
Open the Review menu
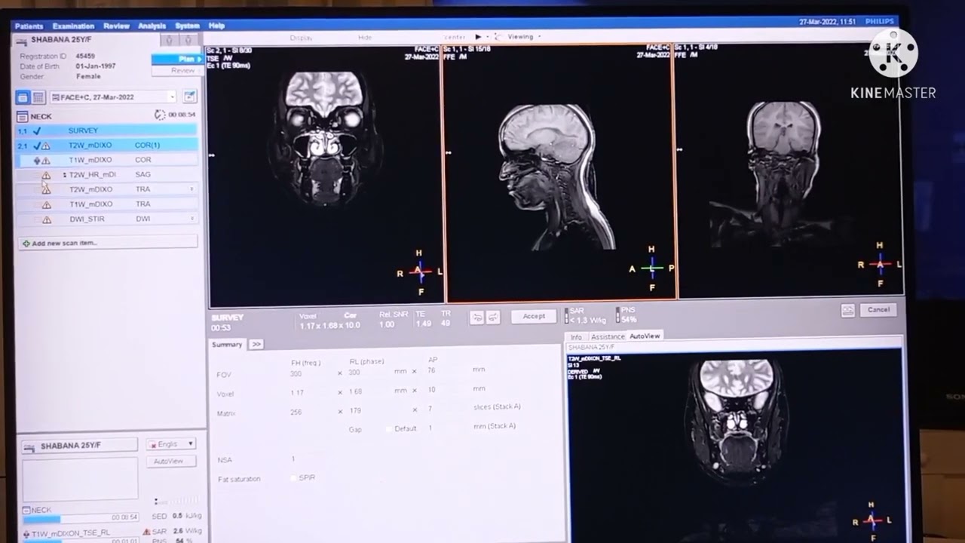pos(115,26)
